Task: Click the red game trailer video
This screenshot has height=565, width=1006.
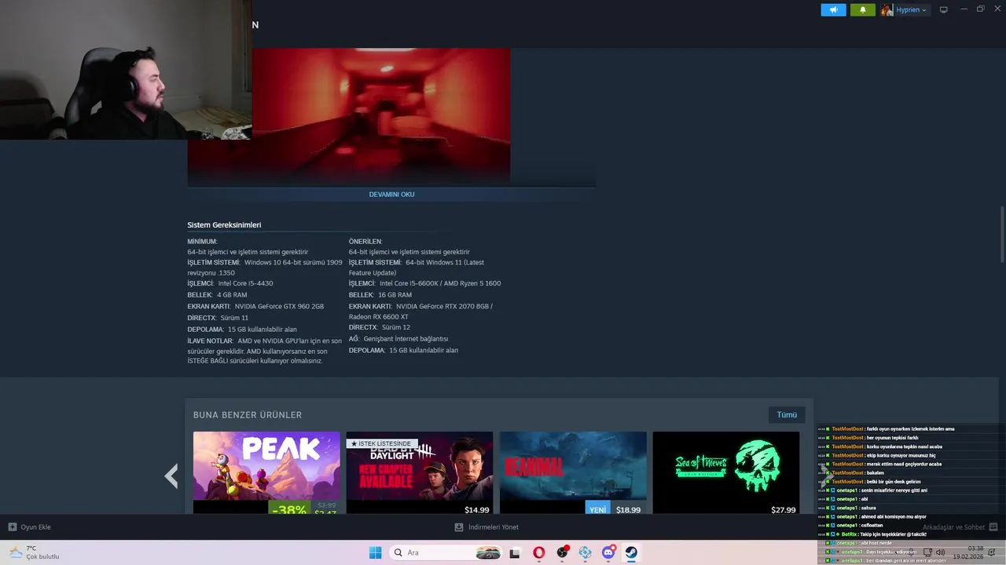Action: [349, 115]
